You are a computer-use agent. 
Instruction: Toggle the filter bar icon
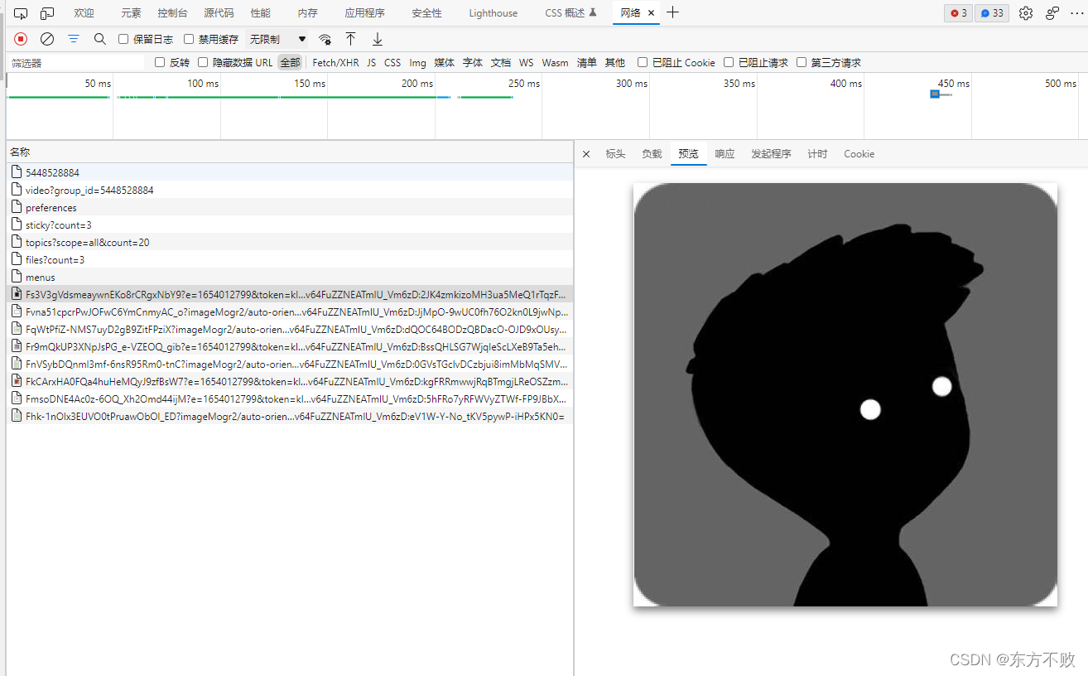pyautogui.click(x=74, y=39)
